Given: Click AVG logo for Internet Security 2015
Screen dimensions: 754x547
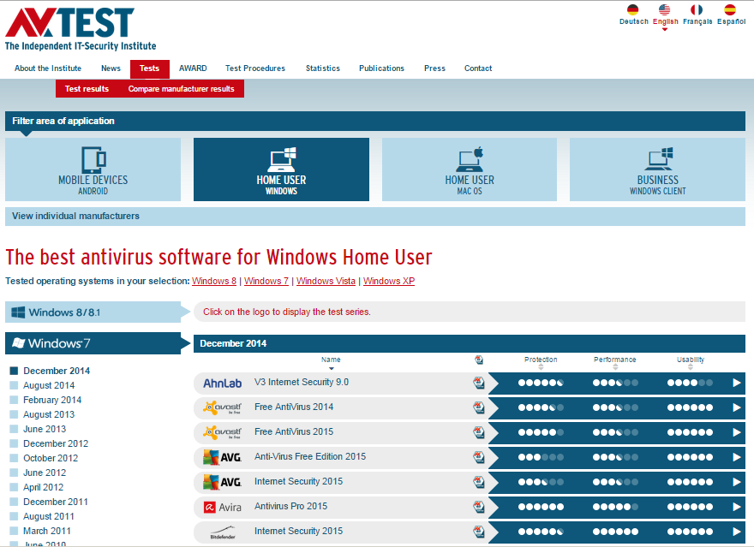Looking at the screenshot, I should [x=222, y=482].
